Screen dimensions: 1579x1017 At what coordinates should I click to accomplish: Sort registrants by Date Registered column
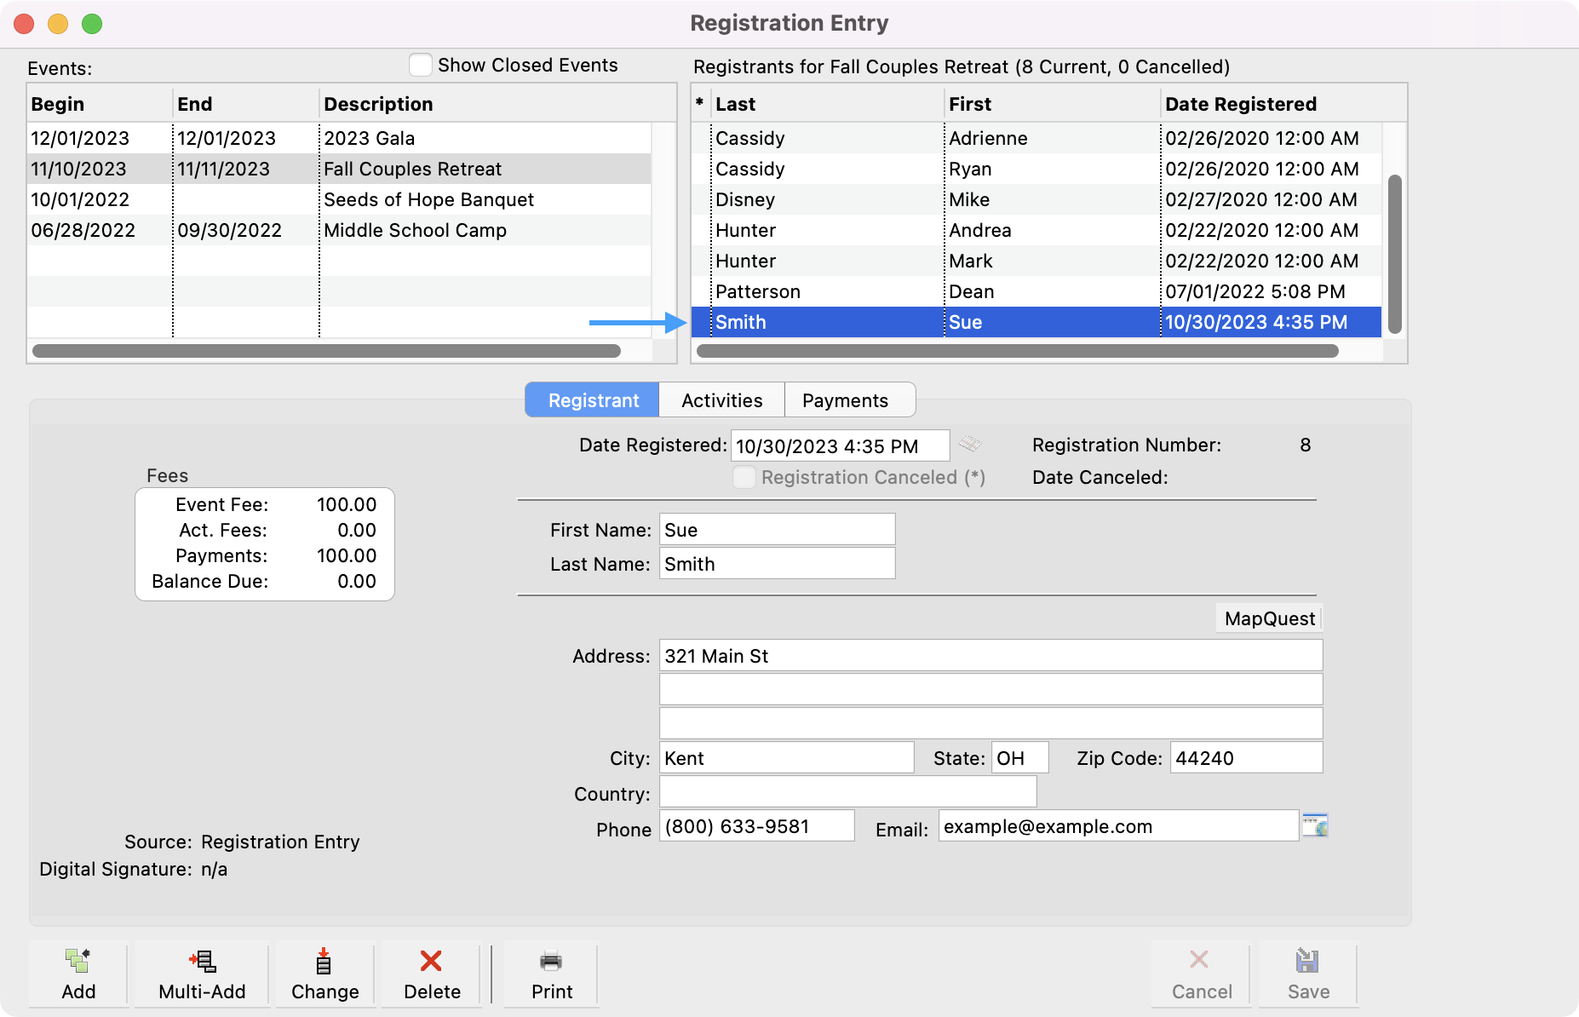coord(1240,104)
